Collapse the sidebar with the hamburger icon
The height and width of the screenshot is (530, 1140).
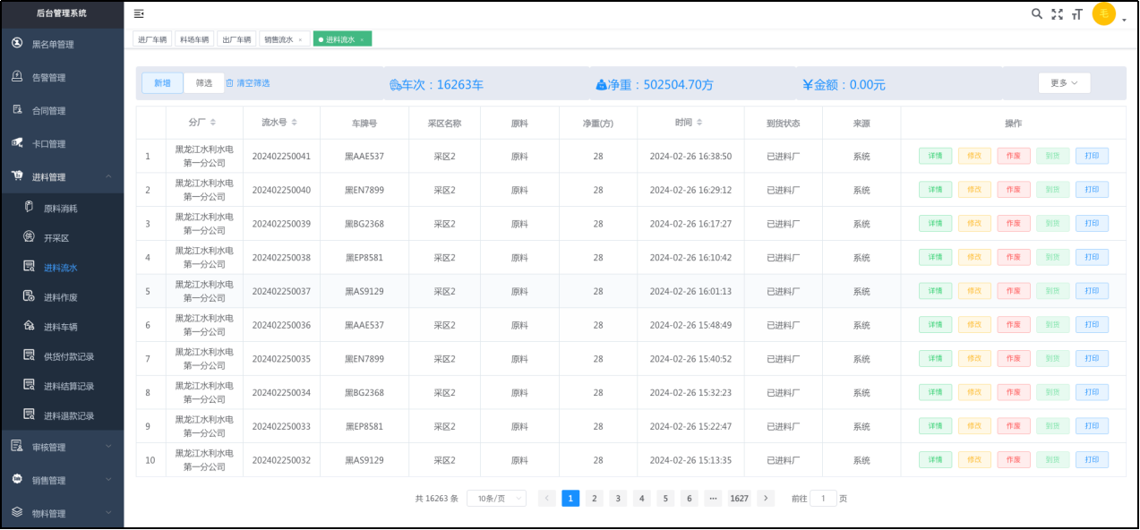(x=139, y=13)
